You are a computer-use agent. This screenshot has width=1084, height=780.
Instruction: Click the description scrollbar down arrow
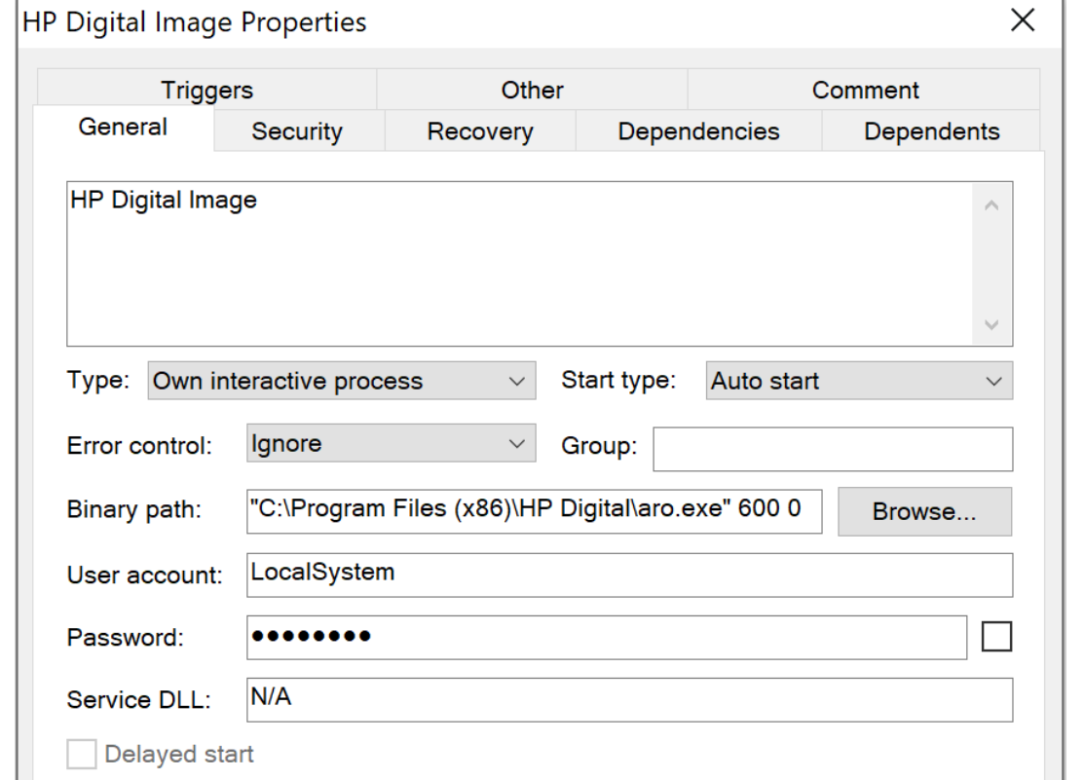pos(991,324)
